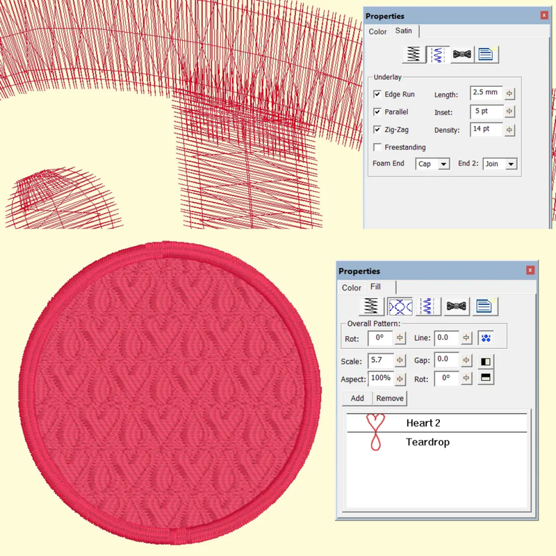Select the Fill tab

coord(380,287)
